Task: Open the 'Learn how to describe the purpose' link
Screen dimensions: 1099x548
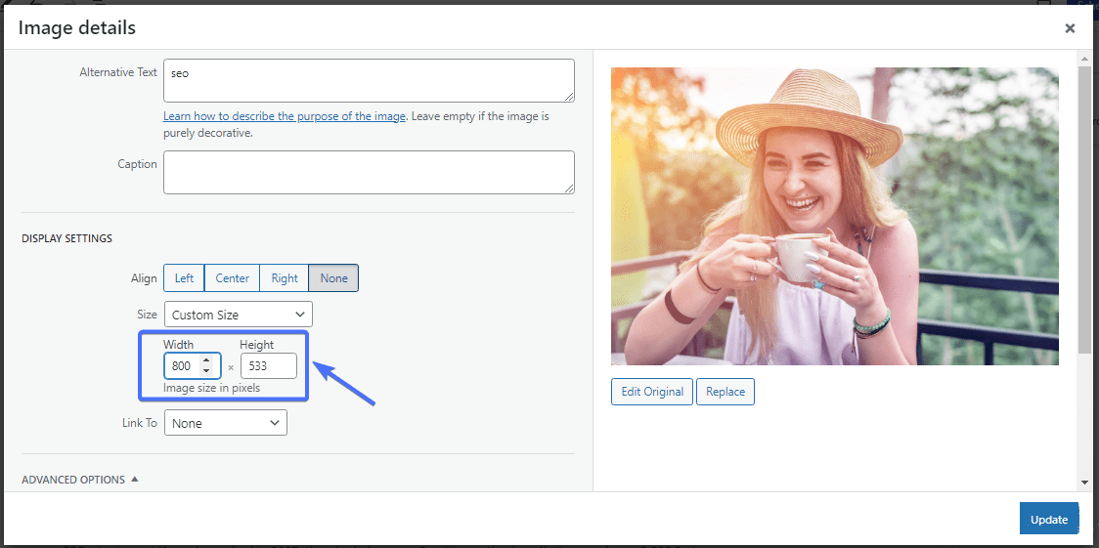Action: (285, 116)
